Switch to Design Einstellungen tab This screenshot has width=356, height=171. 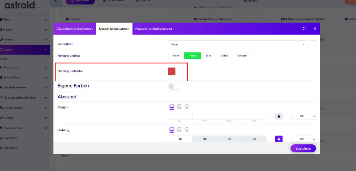114,29
